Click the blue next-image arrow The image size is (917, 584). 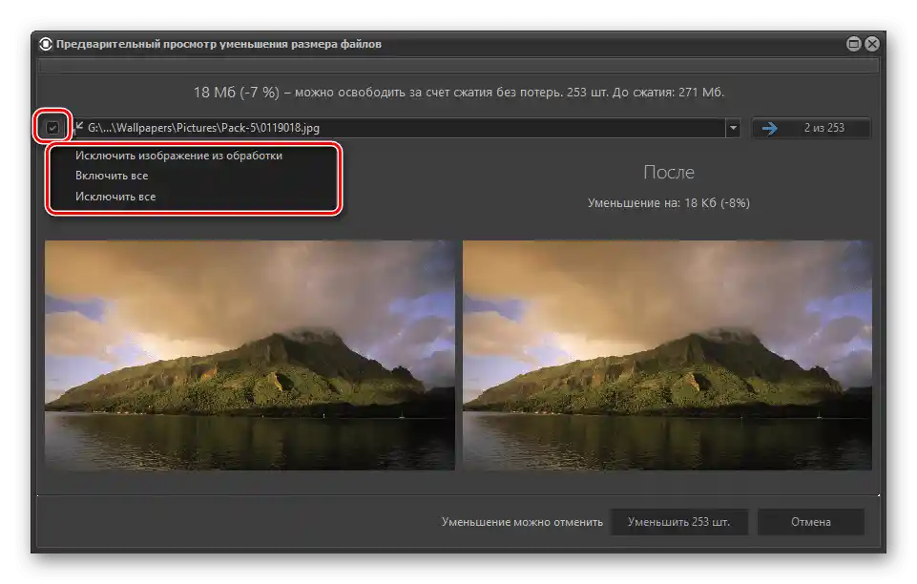(770, 128)
